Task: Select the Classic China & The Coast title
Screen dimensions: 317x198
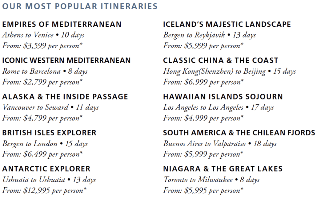Action: 221,60
